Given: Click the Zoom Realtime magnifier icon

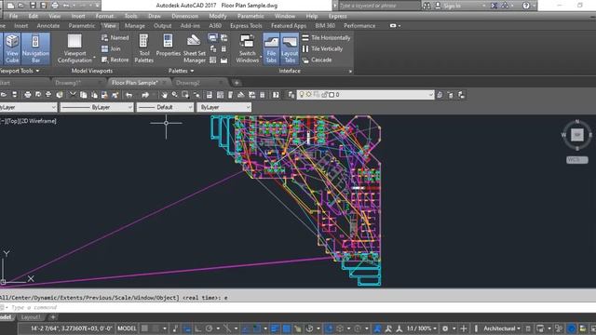Looking at the screenshot, I should [175, 95].
